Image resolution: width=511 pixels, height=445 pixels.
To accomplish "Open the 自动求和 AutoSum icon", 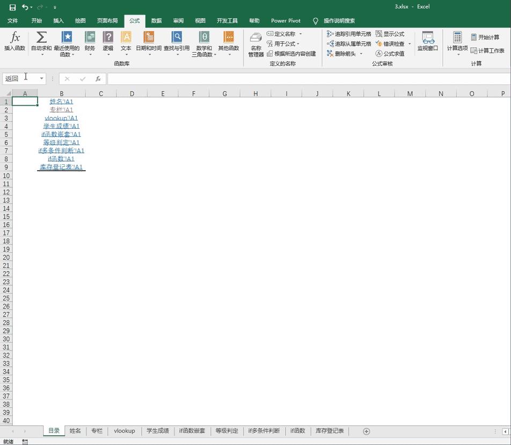I will click(x=41, y=39).
